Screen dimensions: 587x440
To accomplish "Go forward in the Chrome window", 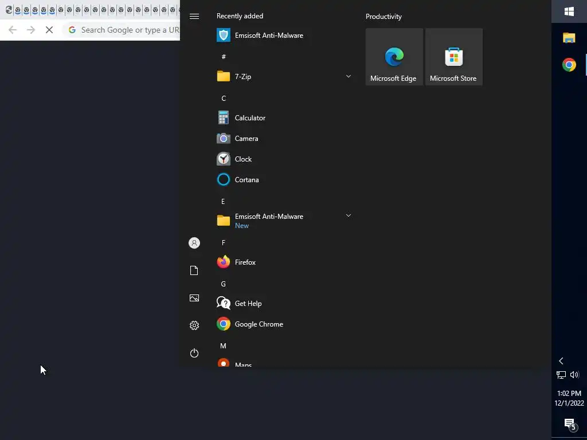I will coord(31,30).
